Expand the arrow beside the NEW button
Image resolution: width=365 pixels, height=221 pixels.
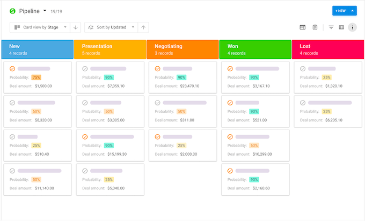pyautogui.click(x=352, y=11)
